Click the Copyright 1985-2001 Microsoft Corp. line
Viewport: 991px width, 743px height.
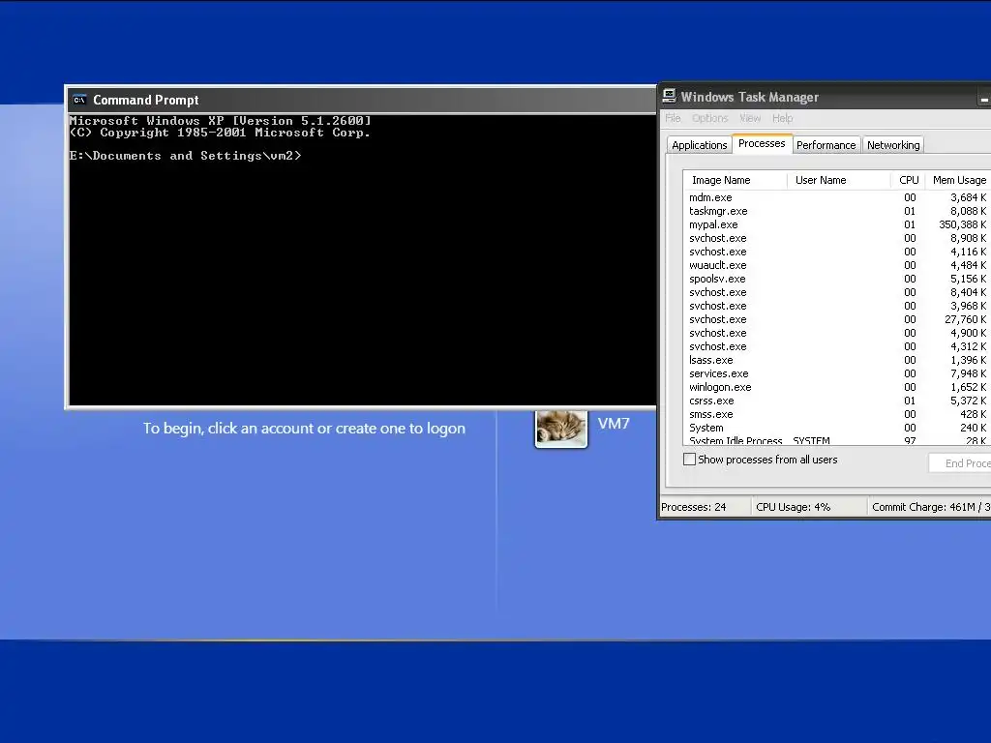click(220, 133)
